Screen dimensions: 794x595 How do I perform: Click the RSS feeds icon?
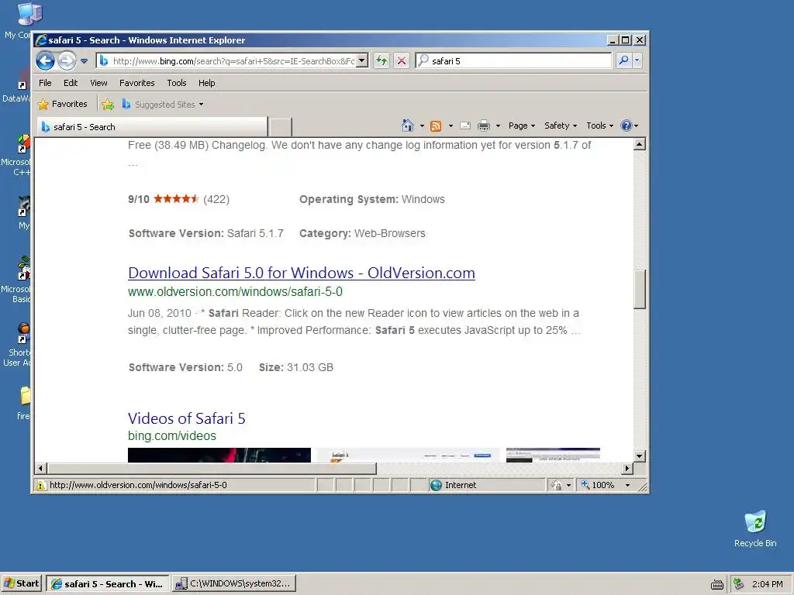tap(436, 126)
